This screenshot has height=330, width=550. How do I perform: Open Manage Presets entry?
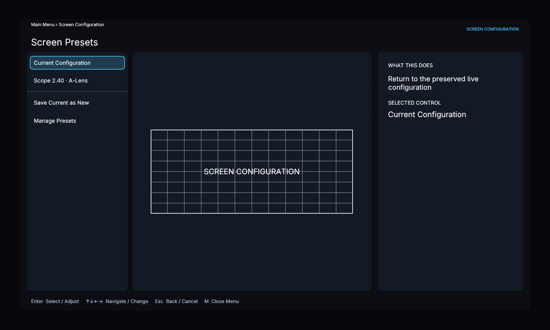tap(77, 121)
